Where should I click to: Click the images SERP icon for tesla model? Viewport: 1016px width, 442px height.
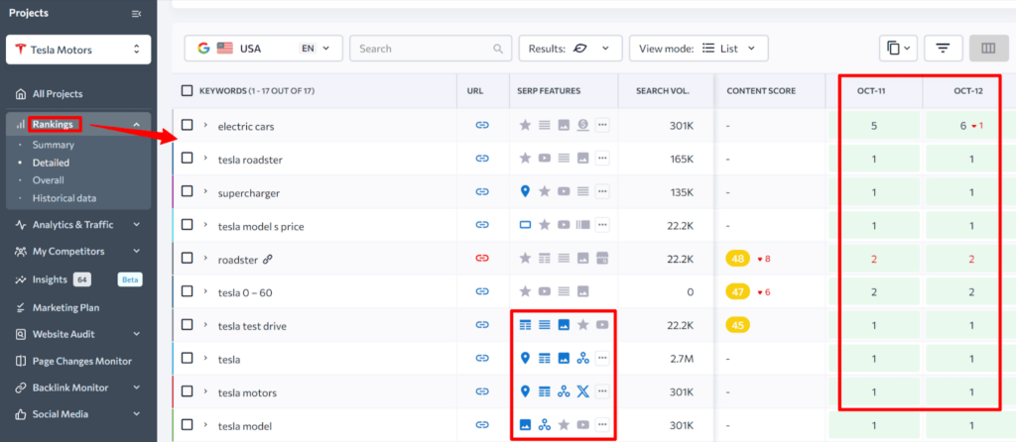526,424
